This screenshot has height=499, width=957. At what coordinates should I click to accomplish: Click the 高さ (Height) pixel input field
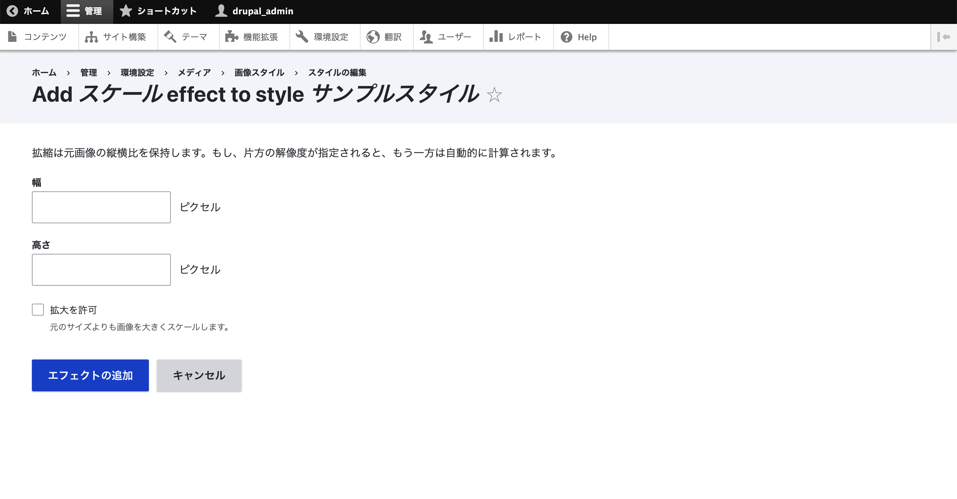(101, 269)
